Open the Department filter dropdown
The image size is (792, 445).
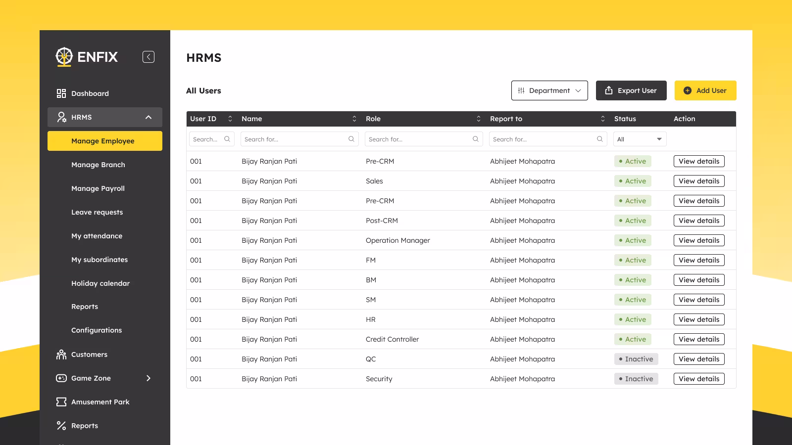coord(549,90)
